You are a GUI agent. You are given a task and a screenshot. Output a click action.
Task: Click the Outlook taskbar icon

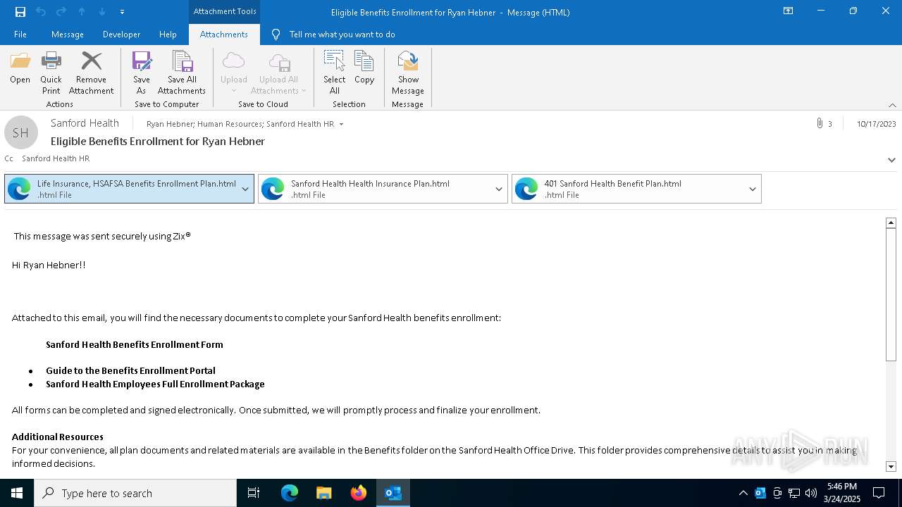(393, 493)
